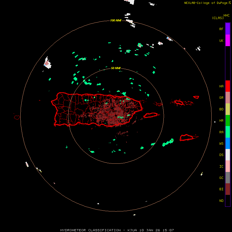Click the BD yellow legend swatch
232x232 pixels.
click(x=228, y=109)
